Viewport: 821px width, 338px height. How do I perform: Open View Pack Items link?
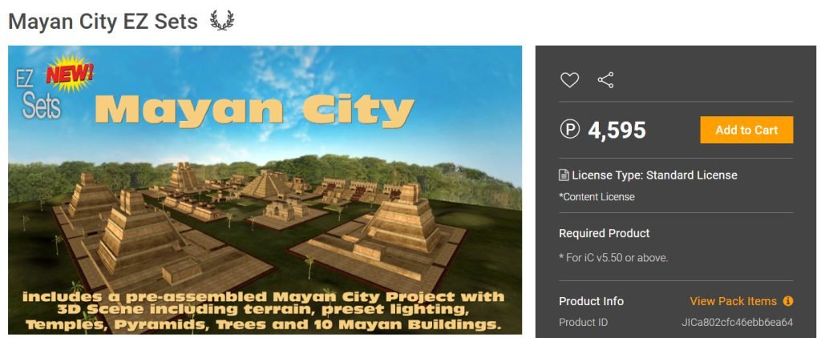[x=733, y=301]
